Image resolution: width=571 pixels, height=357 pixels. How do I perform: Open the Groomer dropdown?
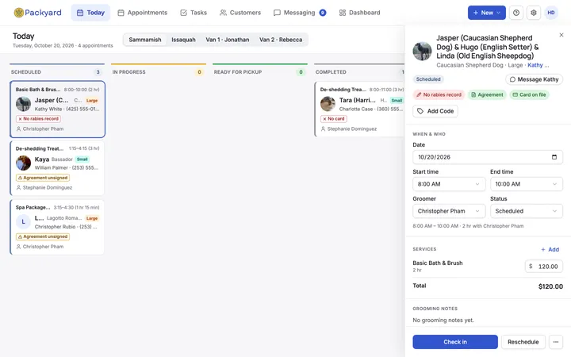coord(449,211)
